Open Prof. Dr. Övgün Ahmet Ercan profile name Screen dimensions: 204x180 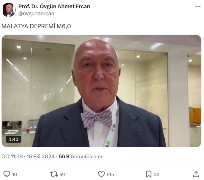(x=54, y=6)
